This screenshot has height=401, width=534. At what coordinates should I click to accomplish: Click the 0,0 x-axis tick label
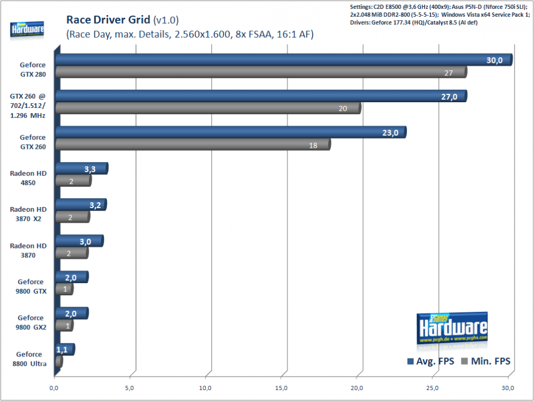pyautogui.click(x=54, y=388)
